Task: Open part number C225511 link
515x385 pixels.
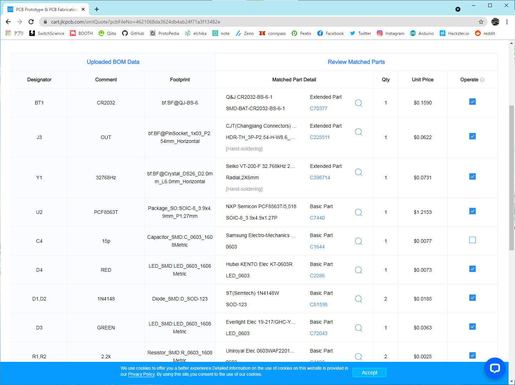Action: coord(320,137)
